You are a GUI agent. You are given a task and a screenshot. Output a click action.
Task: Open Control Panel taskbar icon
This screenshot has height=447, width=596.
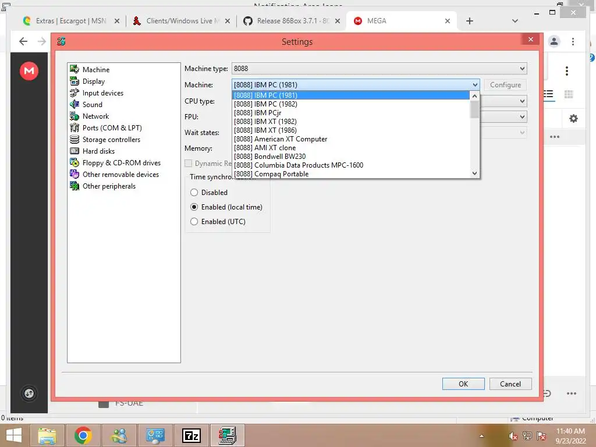point(155,435)
